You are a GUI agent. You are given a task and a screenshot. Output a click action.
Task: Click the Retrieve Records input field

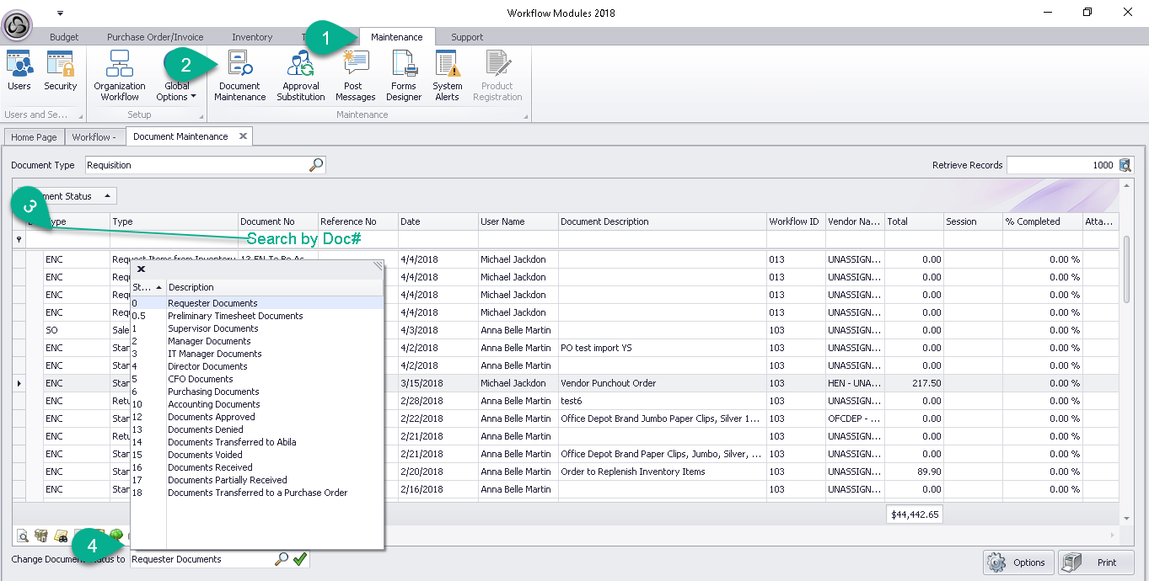[1060, 165]
